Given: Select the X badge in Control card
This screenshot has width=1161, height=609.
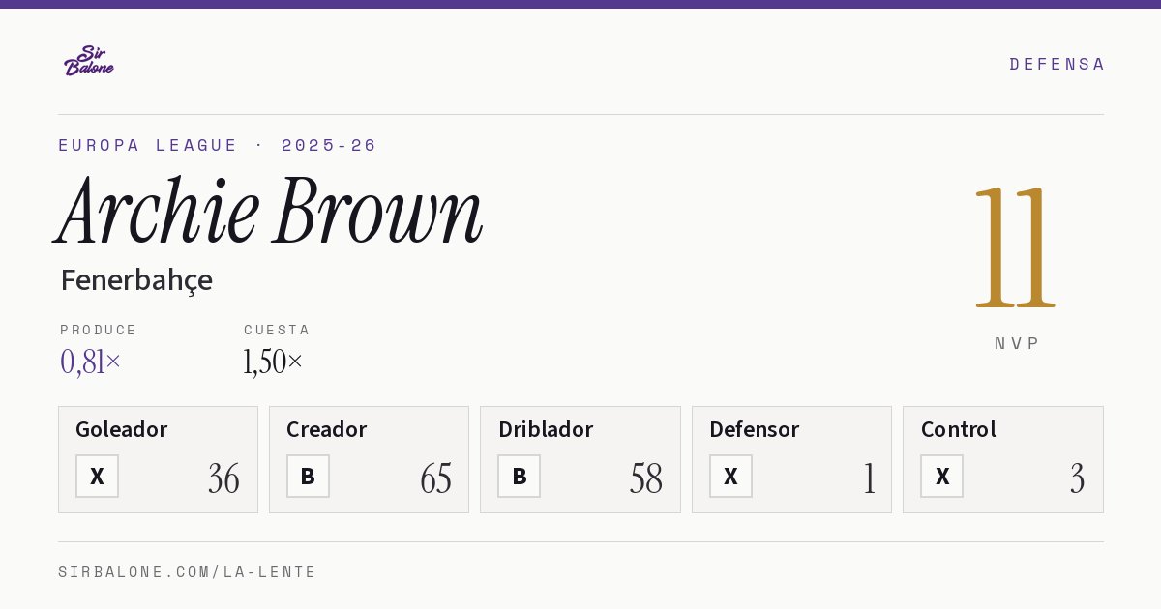Looking at the screenshot, I should (941, 477).
